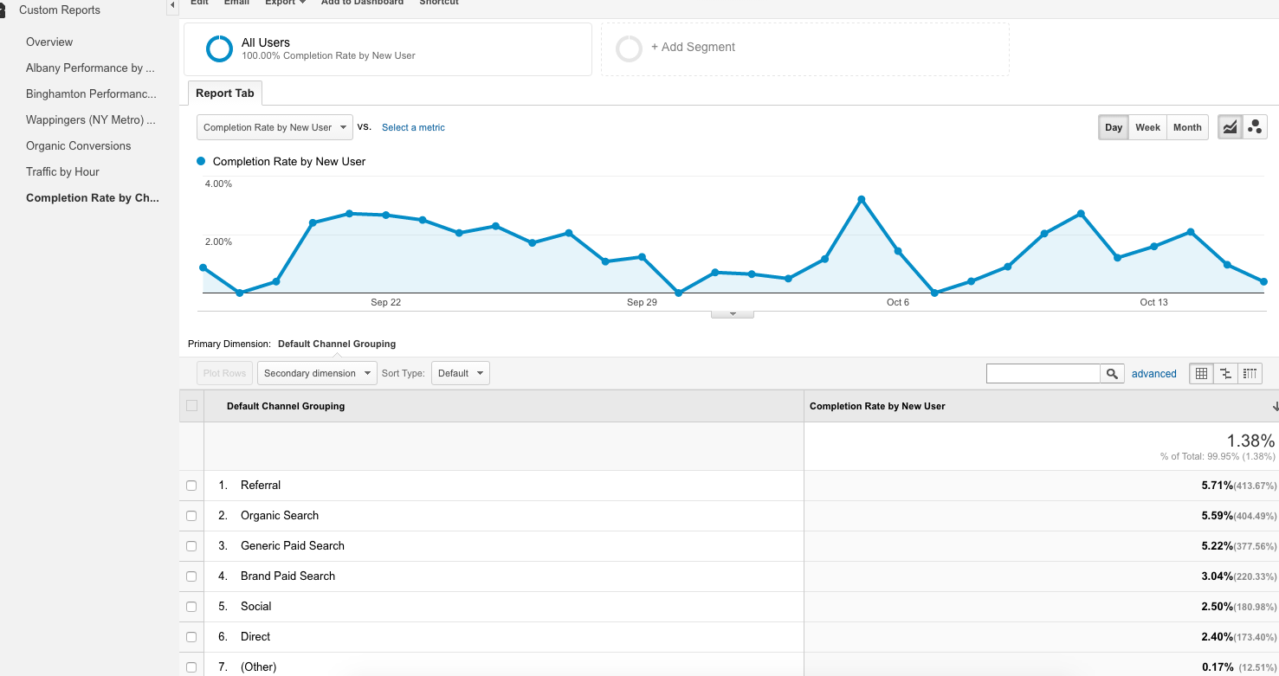Screen dimensions: 1279x676
Task: Collapse the left sidebar arrow
Action: click(x=172, y=6)
